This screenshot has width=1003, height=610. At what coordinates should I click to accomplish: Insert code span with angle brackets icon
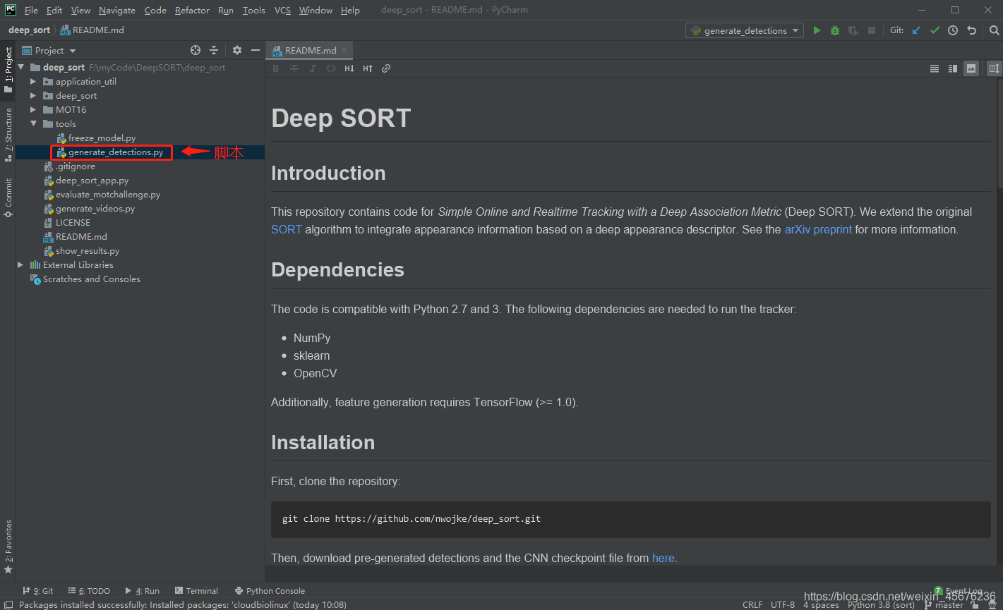331,68
